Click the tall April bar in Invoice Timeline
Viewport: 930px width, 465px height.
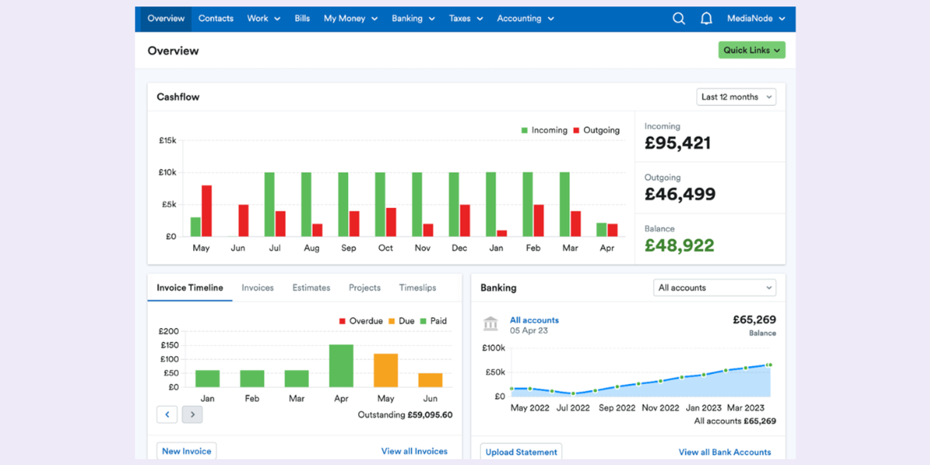click(341, 365)
